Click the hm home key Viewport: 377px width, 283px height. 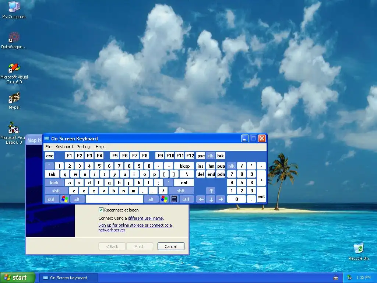(211, 166)
